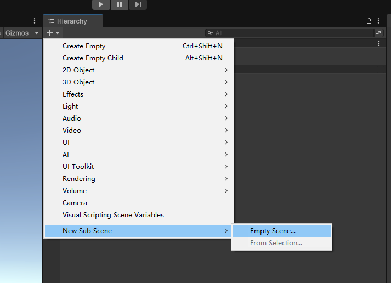Select the New Sub Scene menu entry
This screenshot has height=283, width=391.
coord(138,231)
